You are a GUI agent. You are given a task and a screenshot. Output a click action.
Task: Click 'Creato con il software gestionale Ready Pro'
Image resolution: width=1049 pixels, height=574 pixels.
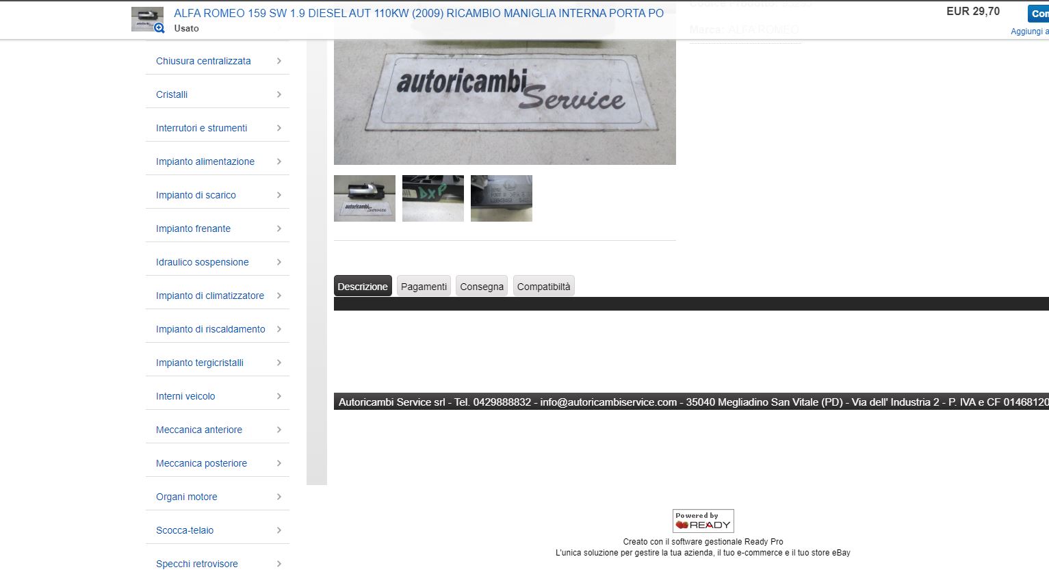point(703,541)
